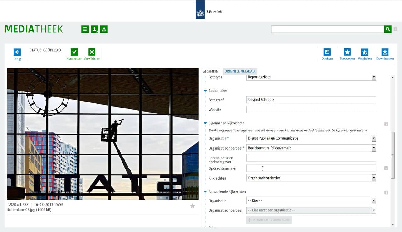The image size is (402, 232).
Task: Toggle the favorite star below the photo
Action: tap(193, 206)
